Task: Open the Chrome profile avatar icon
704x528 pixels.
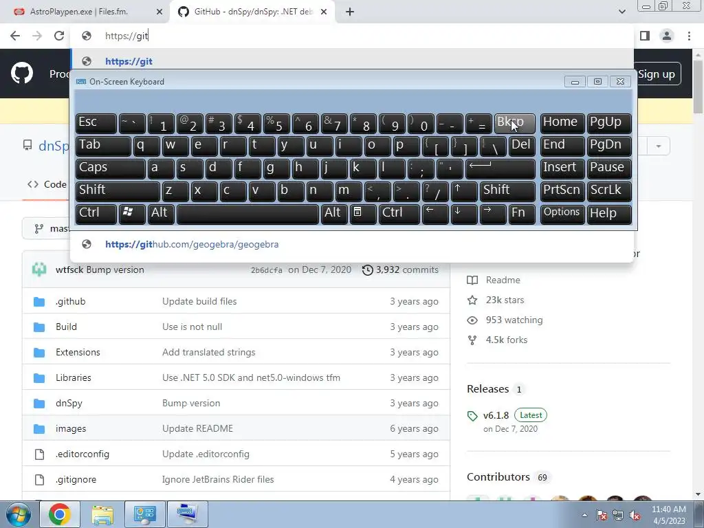Action: [x=667, y=36]
